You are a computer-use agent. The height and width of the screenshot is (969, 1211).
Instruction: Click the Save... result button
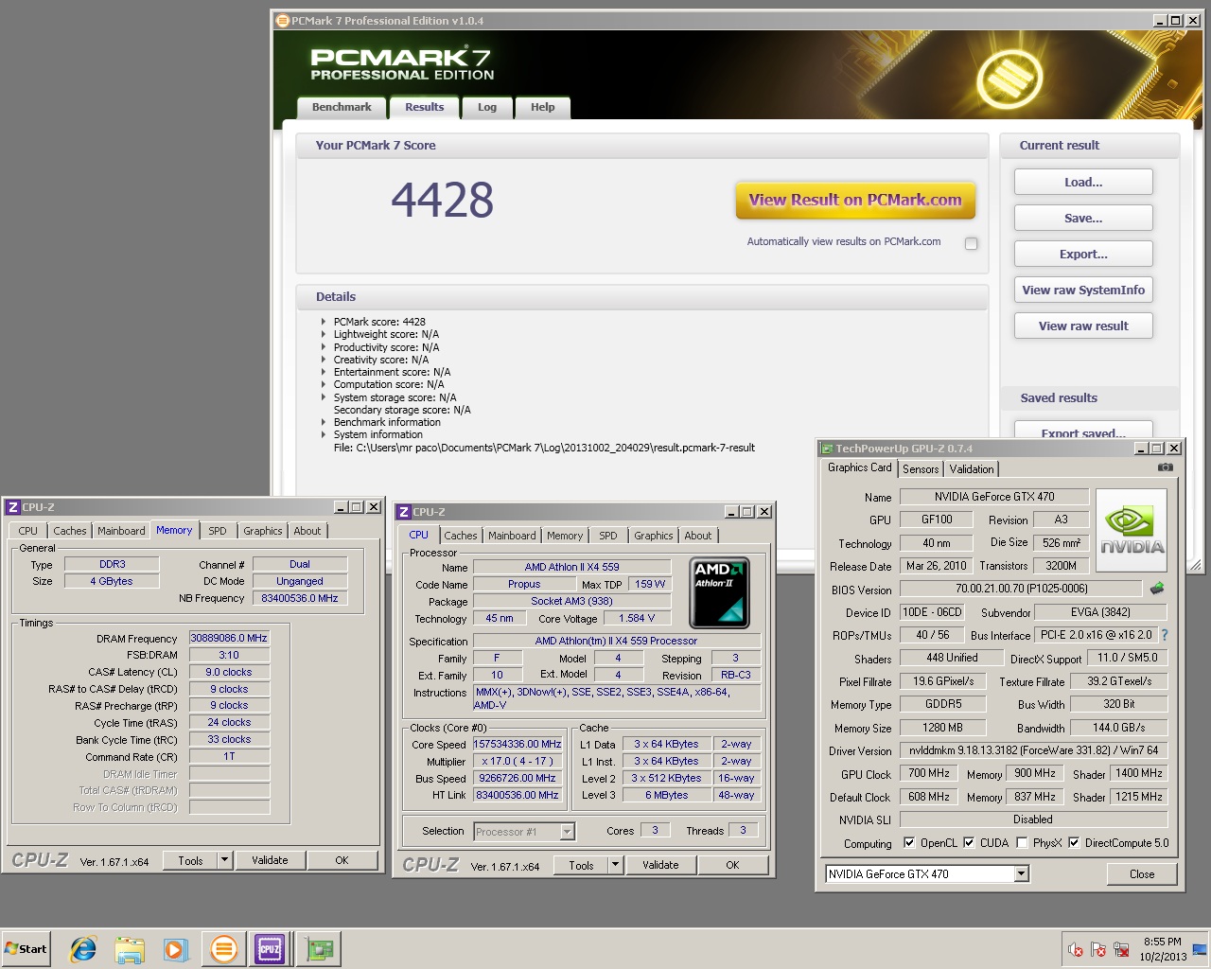(1083, 218)
